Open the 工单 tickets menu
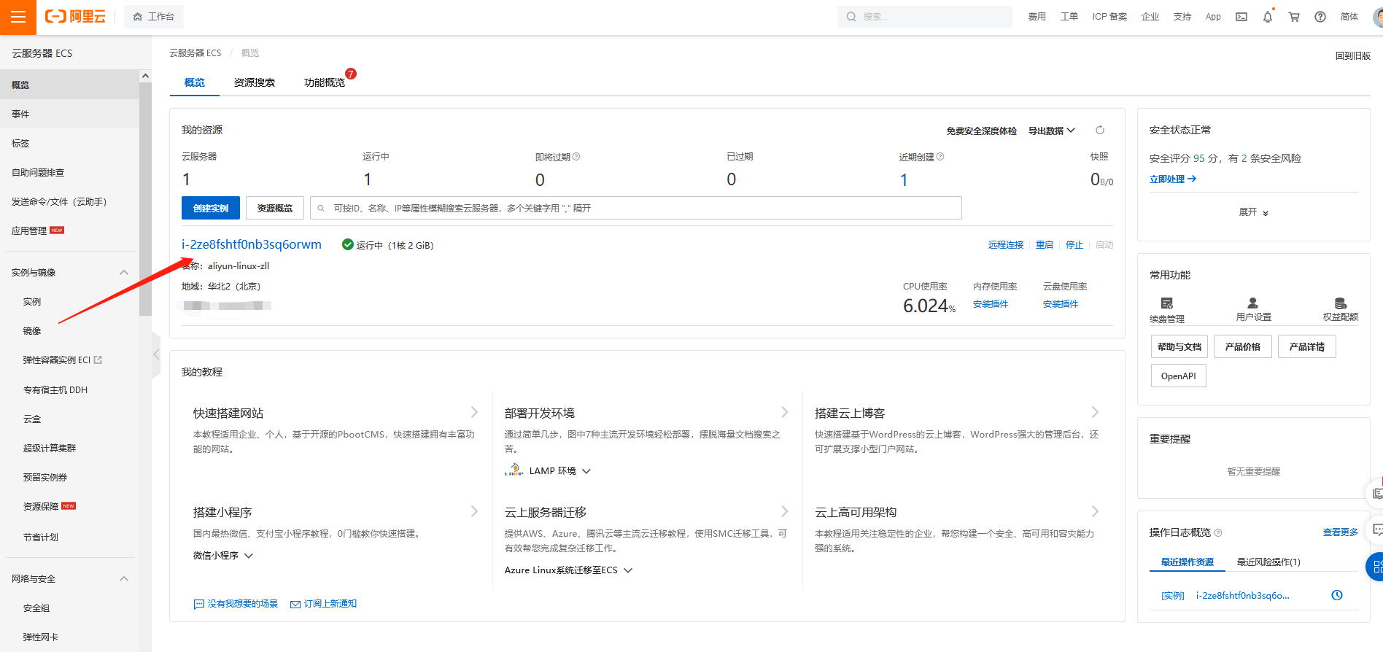Screen dimensions: 1383x652 coord(1069,17)
